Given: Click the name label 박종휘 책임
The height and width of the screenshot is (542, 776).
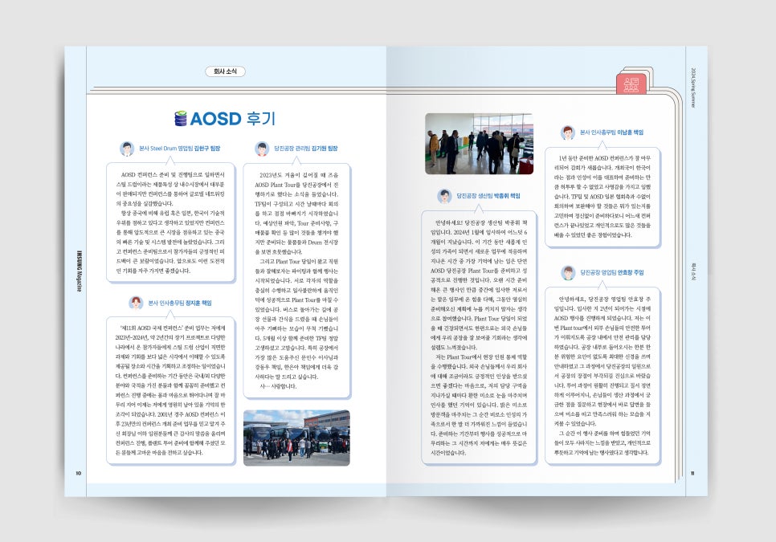Looking at the screenshot, I should pyautogui.click(x=507, y=197).
